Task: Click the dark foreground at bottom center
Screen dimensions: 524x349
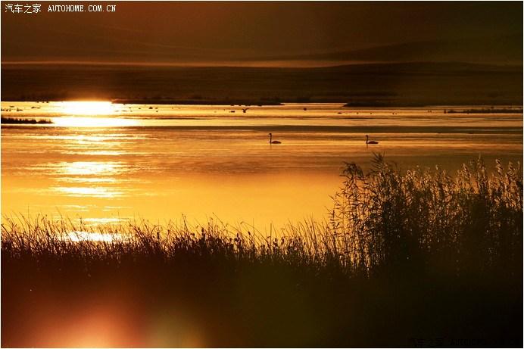Action: tap(262, 310)
